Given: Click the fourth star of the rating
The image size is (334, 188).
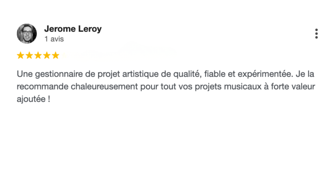Looking at the screenshot, I should [47, 55].
